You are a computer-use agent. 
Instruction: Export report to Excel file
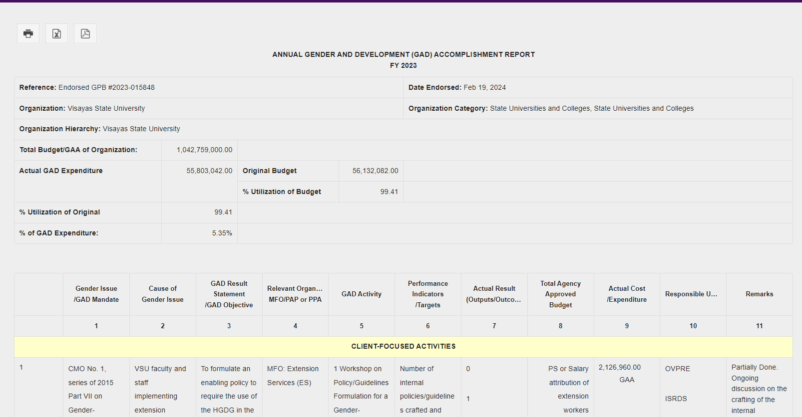pos(56,33)
